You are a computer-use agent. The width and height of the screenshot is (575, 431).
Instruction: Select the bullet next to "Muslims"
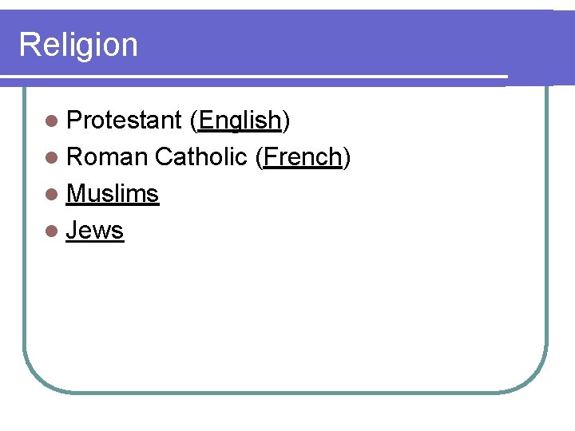(52, 195)
